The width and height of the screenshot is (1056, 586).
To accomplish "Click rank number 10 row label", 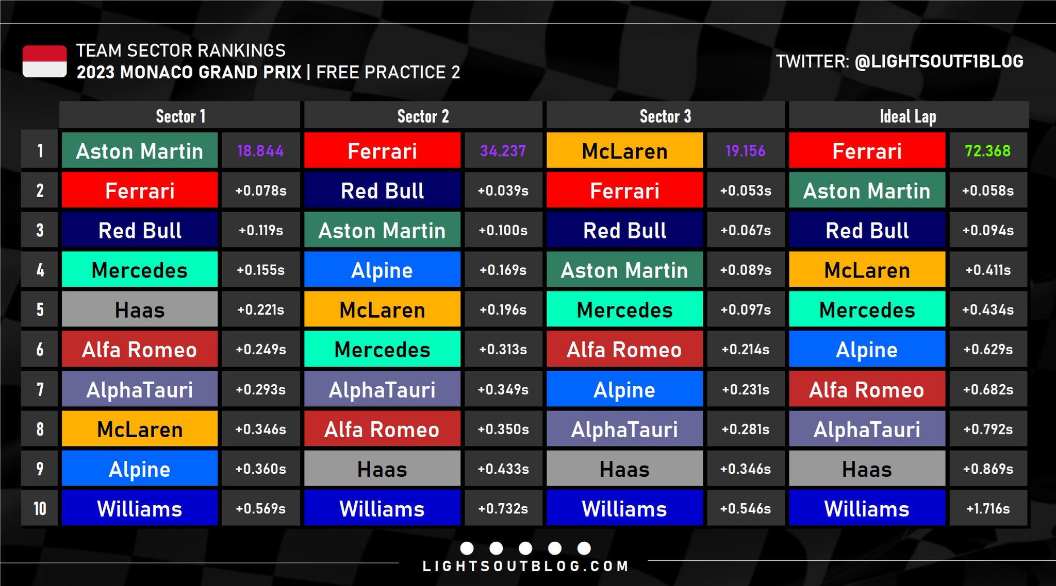I will point(40,508).
